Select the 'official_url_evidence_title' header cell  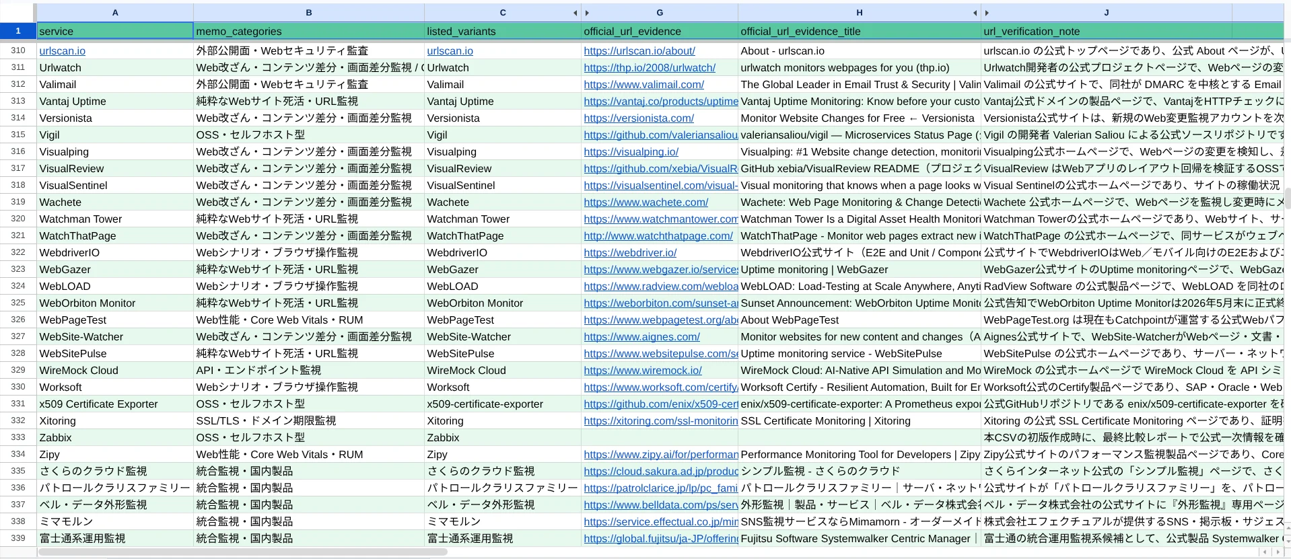coord(860,31)
